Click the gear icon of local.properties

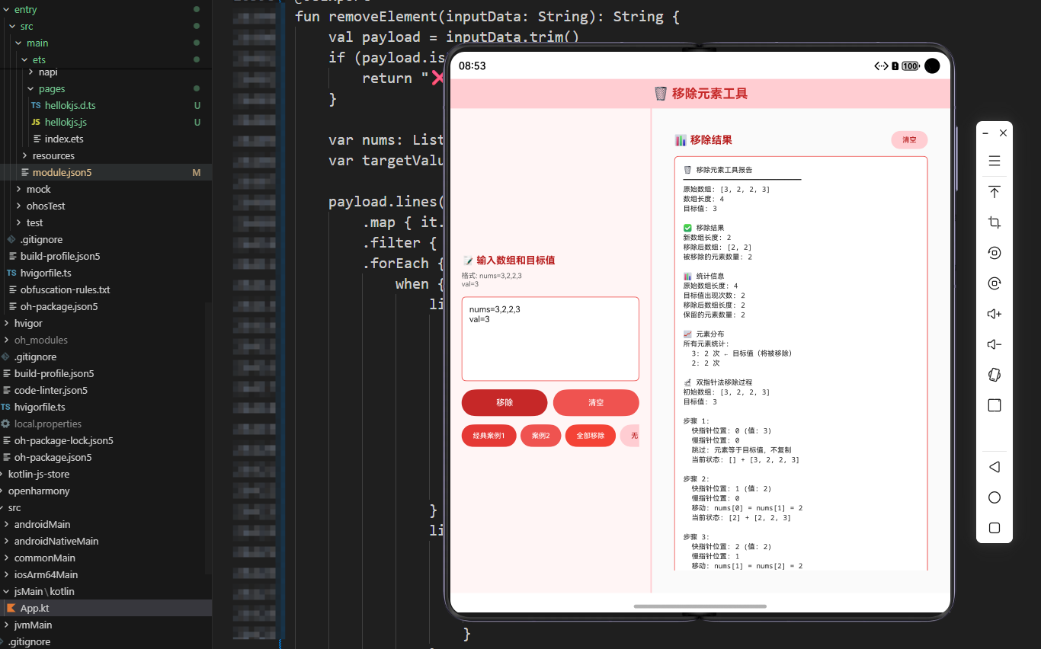click(x=5, y=424)
